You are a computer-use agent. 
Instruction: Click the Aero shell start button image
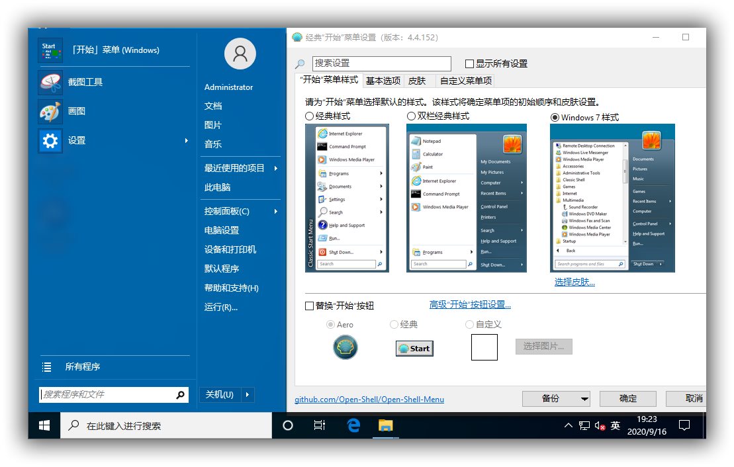tap(345, 347)
